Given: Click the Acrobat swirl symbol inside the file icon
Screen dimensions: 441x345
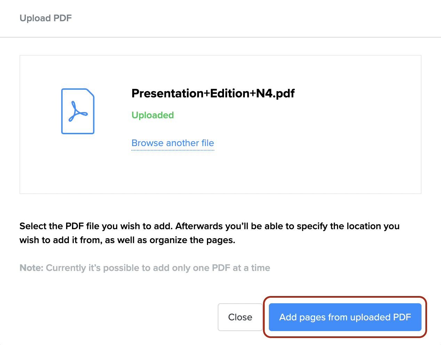Looking at the screenshot, I should [78, 111].
